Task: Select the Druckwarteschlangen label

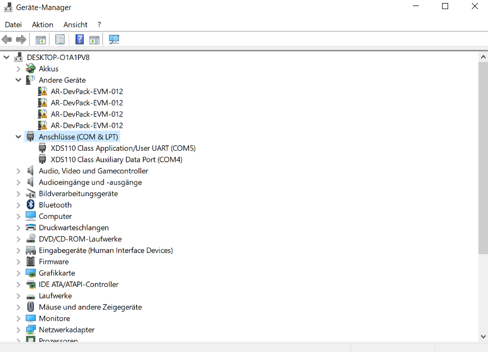Action: pos(74,227)
